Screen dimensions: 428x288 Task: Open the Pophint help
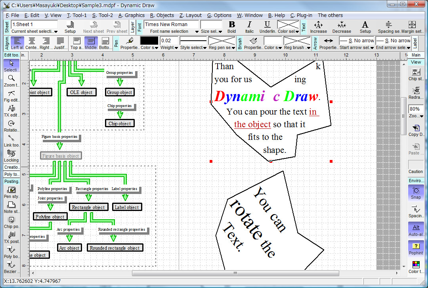click(416, 249)
